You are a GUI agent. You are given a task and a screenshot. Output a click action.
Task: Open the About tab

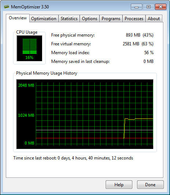154,19
